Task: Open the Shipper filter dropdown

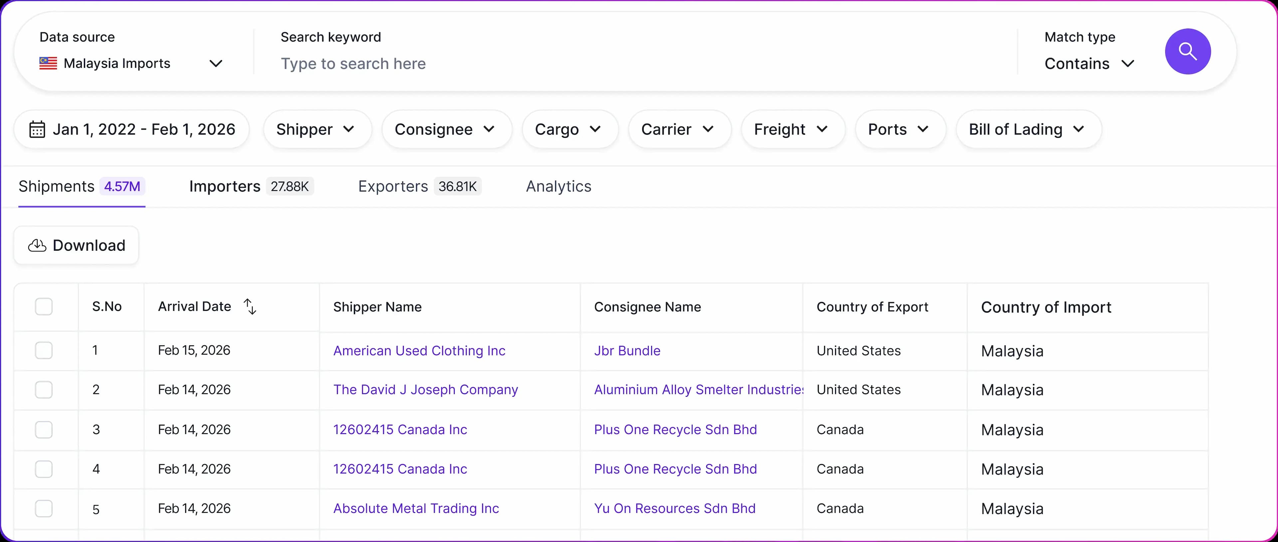Action: (x=317, y=129)
